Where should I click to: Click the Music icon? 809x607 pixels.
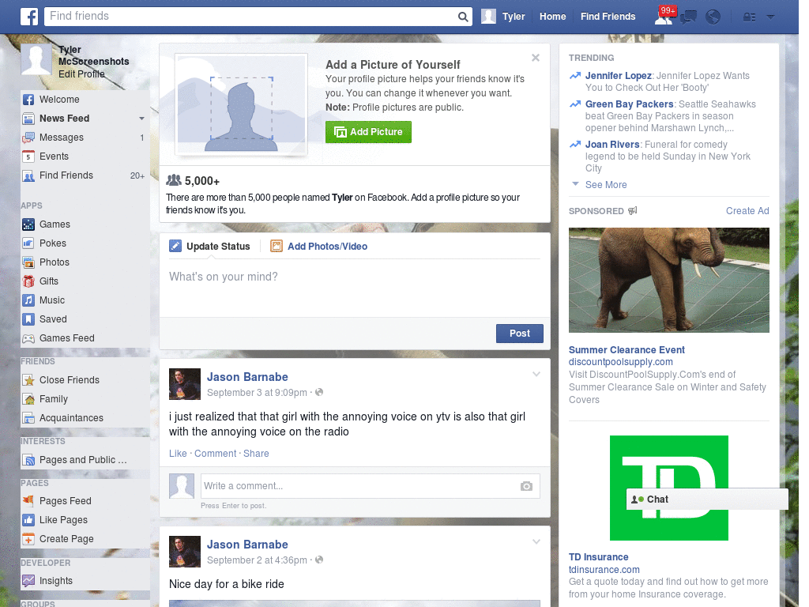coord(28,300)
